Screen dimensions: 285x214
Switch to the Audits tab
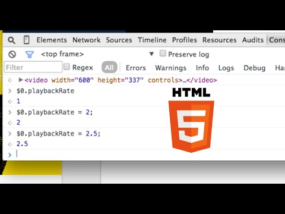pyautogui.click(x=253, y=40)
